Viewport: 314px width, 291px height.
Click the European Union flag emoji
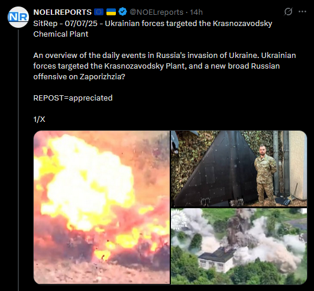point(99,12)
